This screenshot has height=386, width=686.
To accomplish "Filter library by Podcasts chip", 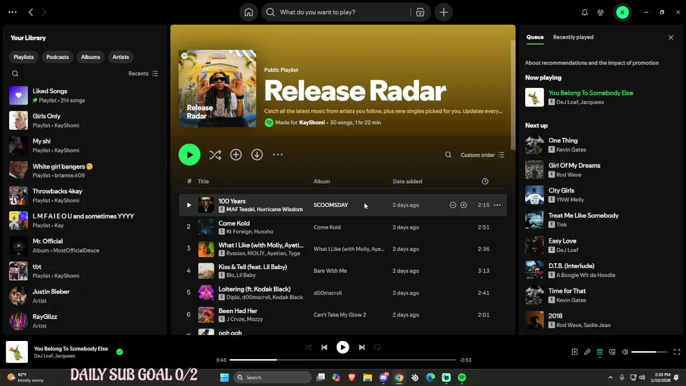I will click(x=57, y=57).
